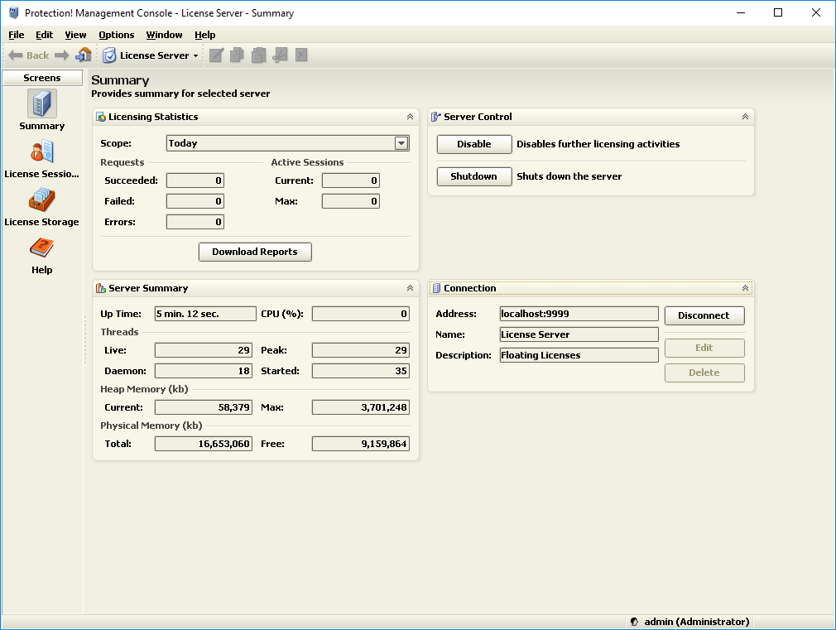Collapse the Connection panel
The image size is (836, 630).
click(745, 288)
